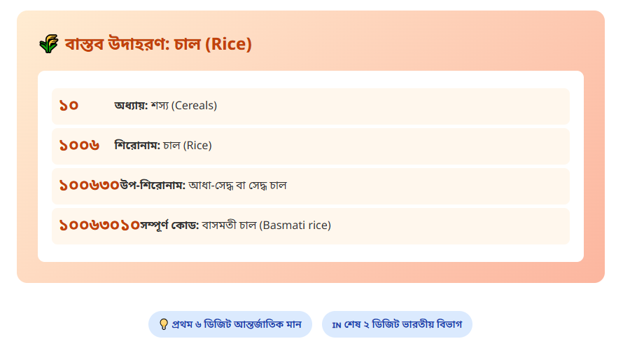Click the 'শেষ ২ ডিজিট ভারতীয় বিভাগ' pill text
Screen dimensions: 623x346
[402, 325]
